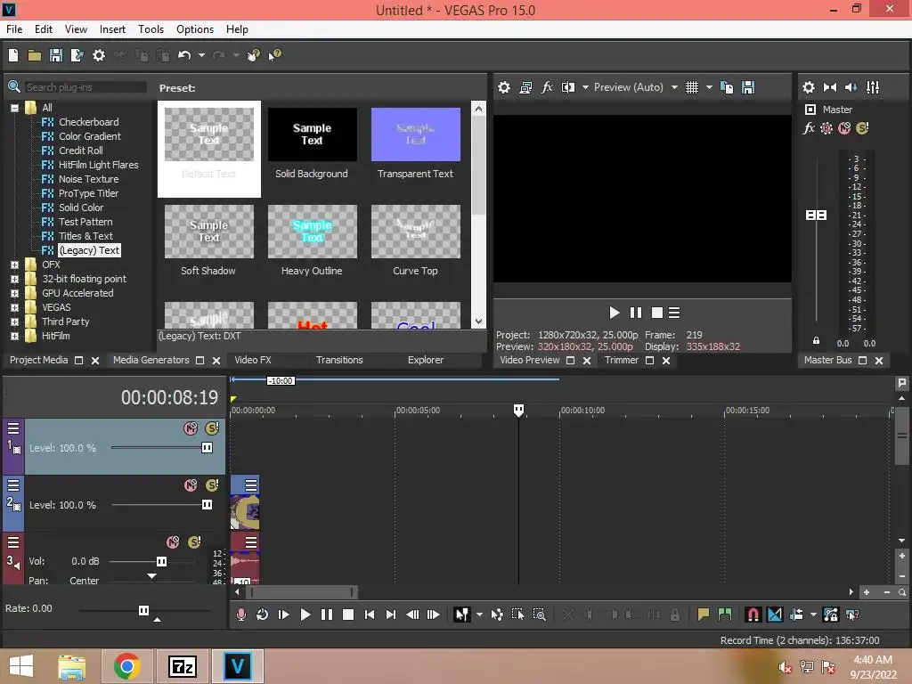912x684 pixels.
Task: Click Master automation settings gear icon
Action: tap(826, 128)
